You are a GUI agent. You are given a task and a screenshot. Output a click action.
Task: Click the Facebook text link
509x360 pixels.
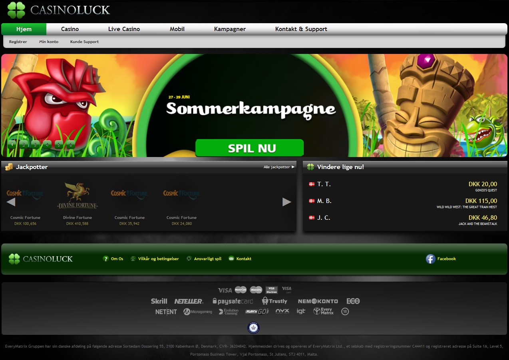pos(447,259)
